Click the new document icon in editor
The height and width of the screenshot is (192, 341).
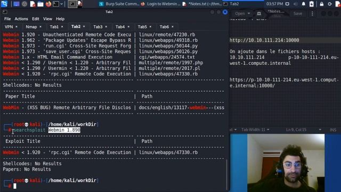click(x=259, y=13)
